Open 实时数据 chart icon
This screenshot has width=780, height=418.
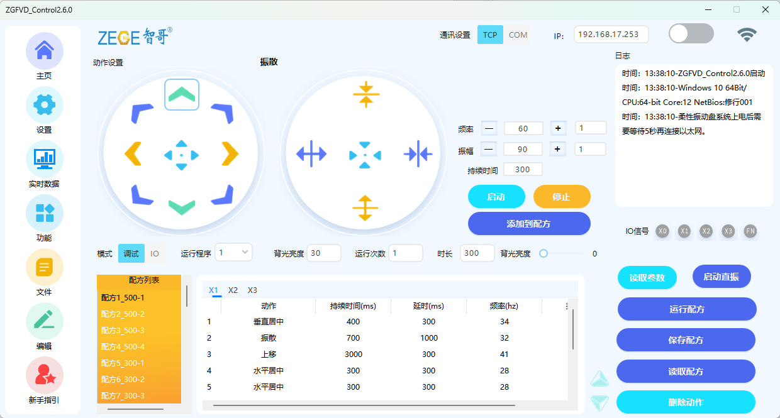pos(44,159)
